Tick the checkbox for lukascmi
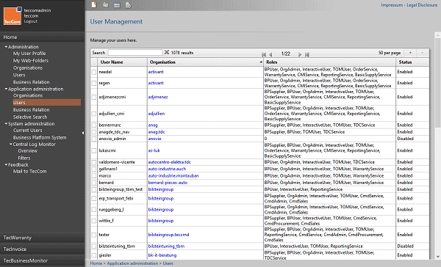 point(94,151)
